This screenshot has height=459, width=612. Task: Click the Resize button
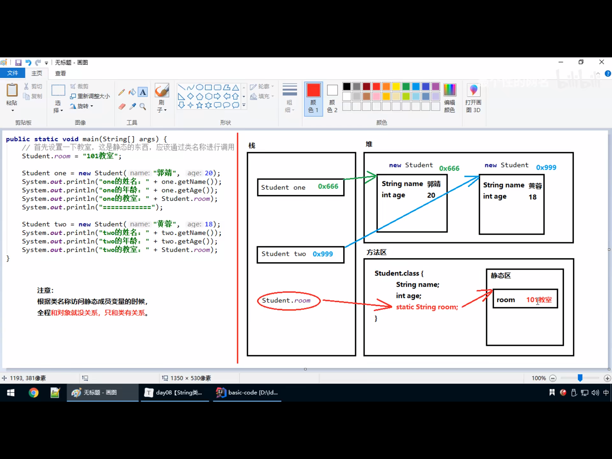pyautogui.click(x=90, y=96)
